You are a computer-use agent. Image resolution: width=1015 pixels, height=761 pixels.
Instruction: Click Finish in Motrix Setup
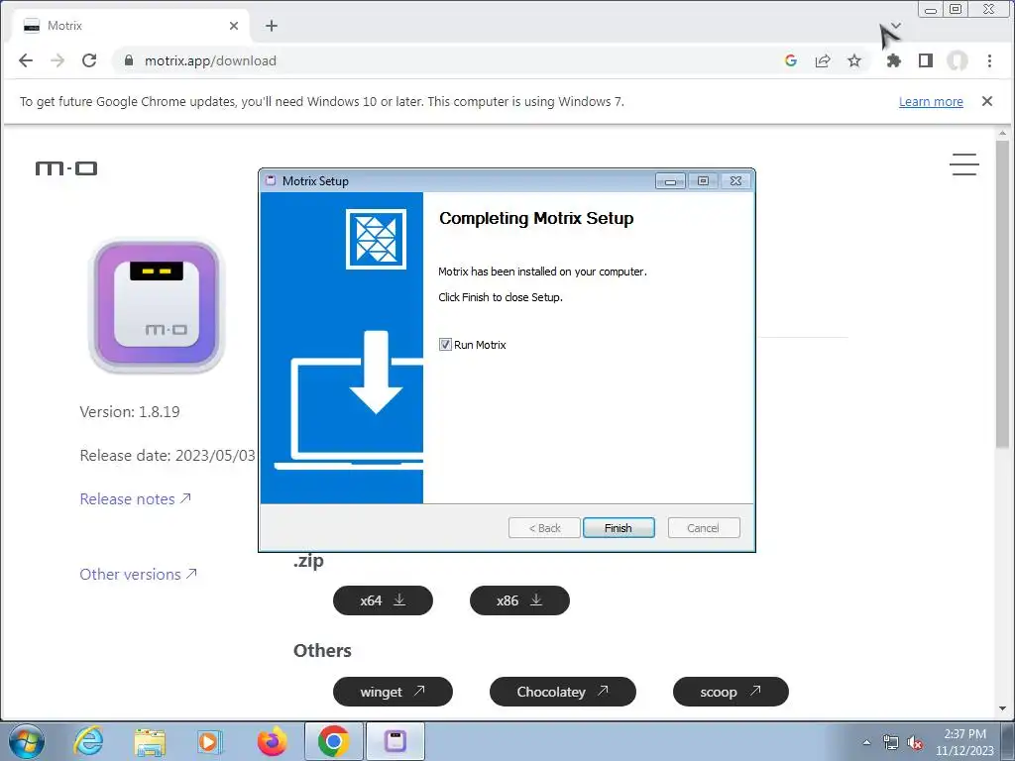(619, 528)
